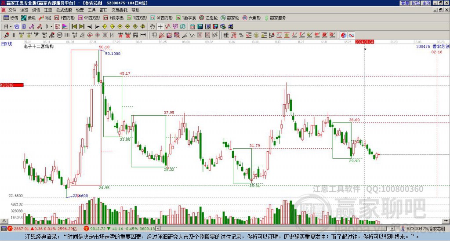
Task: Step chart left with black arrow
Action: (90, 27)
